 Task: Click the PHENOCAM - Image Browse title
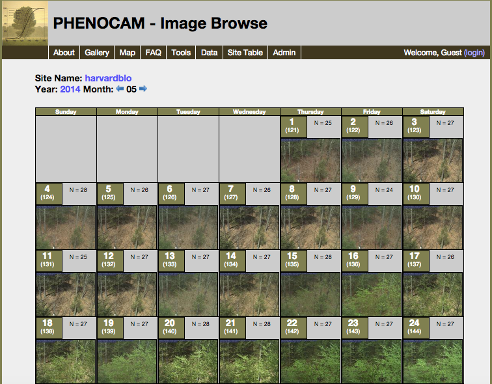pos(160,23)
